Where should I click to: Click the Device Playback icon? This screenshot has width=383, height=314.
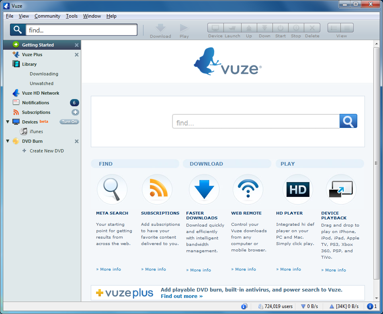coord(341,189)
